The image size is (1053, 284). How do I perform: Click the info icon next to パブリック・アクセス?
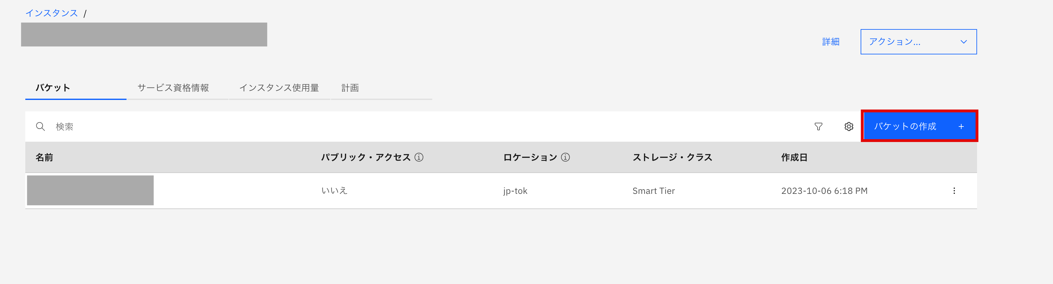pyautogui.click(x=421, y=157)
